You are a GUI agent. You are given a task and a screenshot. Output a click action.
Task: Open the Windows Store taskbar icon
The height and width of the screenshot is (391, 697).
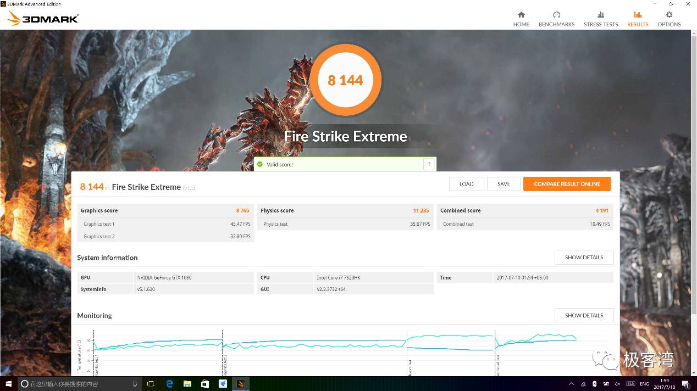coord(204,384)
